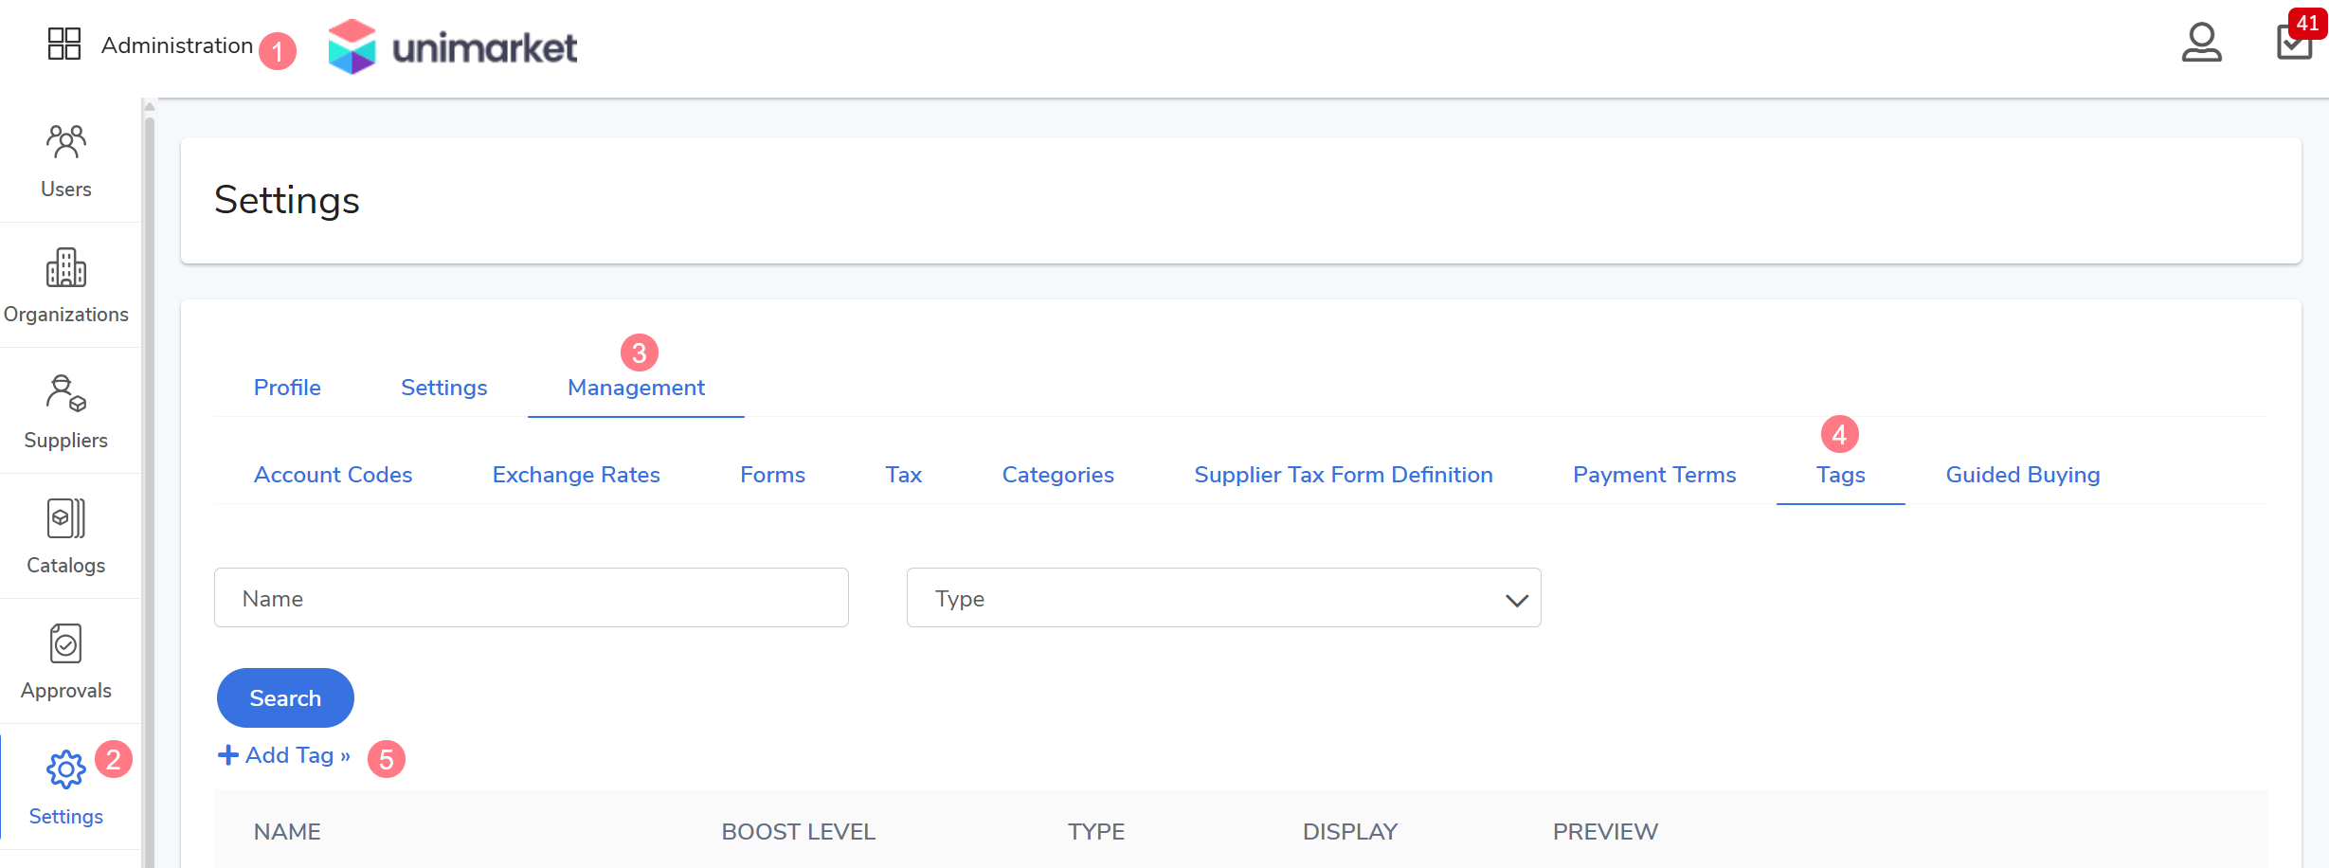The width and height of the screenshot is (2329, 868).
Task: Switch to the Management tab
Action: 636,388
